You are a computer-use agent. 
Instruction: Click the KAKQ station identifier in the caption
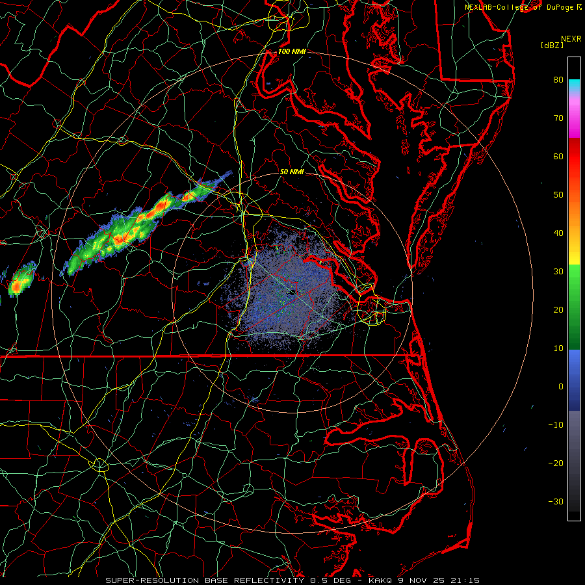(380, 580)
